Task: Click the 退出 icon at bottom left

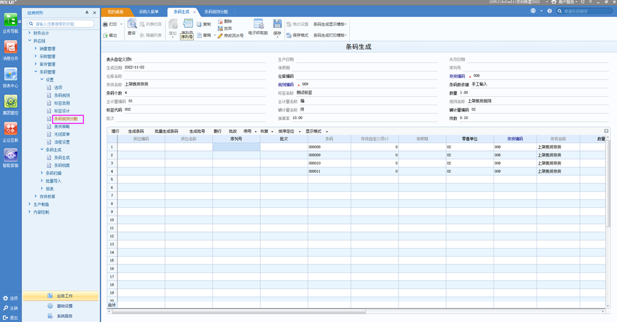Action: click(5, 318)
